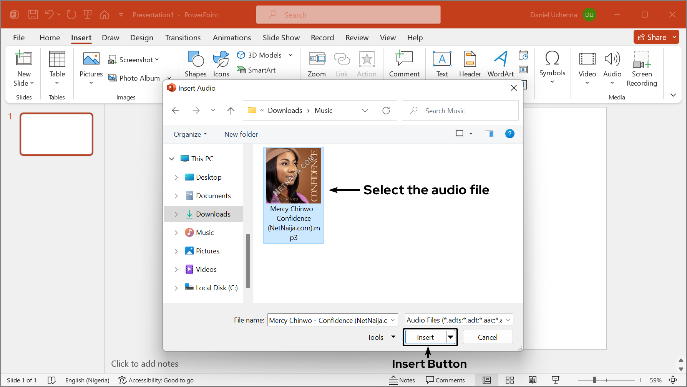Expand the Documents tree node
Screen dimensions: 687x387
tap(176, 196)
